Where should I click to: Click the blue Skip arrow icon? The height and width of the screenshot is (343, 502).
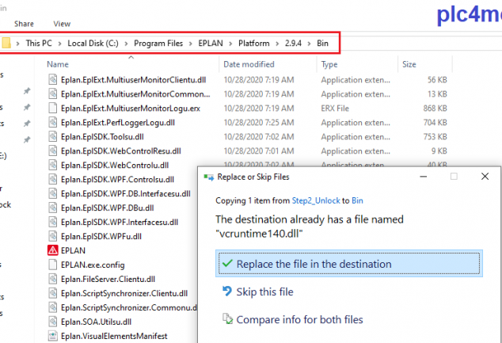pos(227,292)
